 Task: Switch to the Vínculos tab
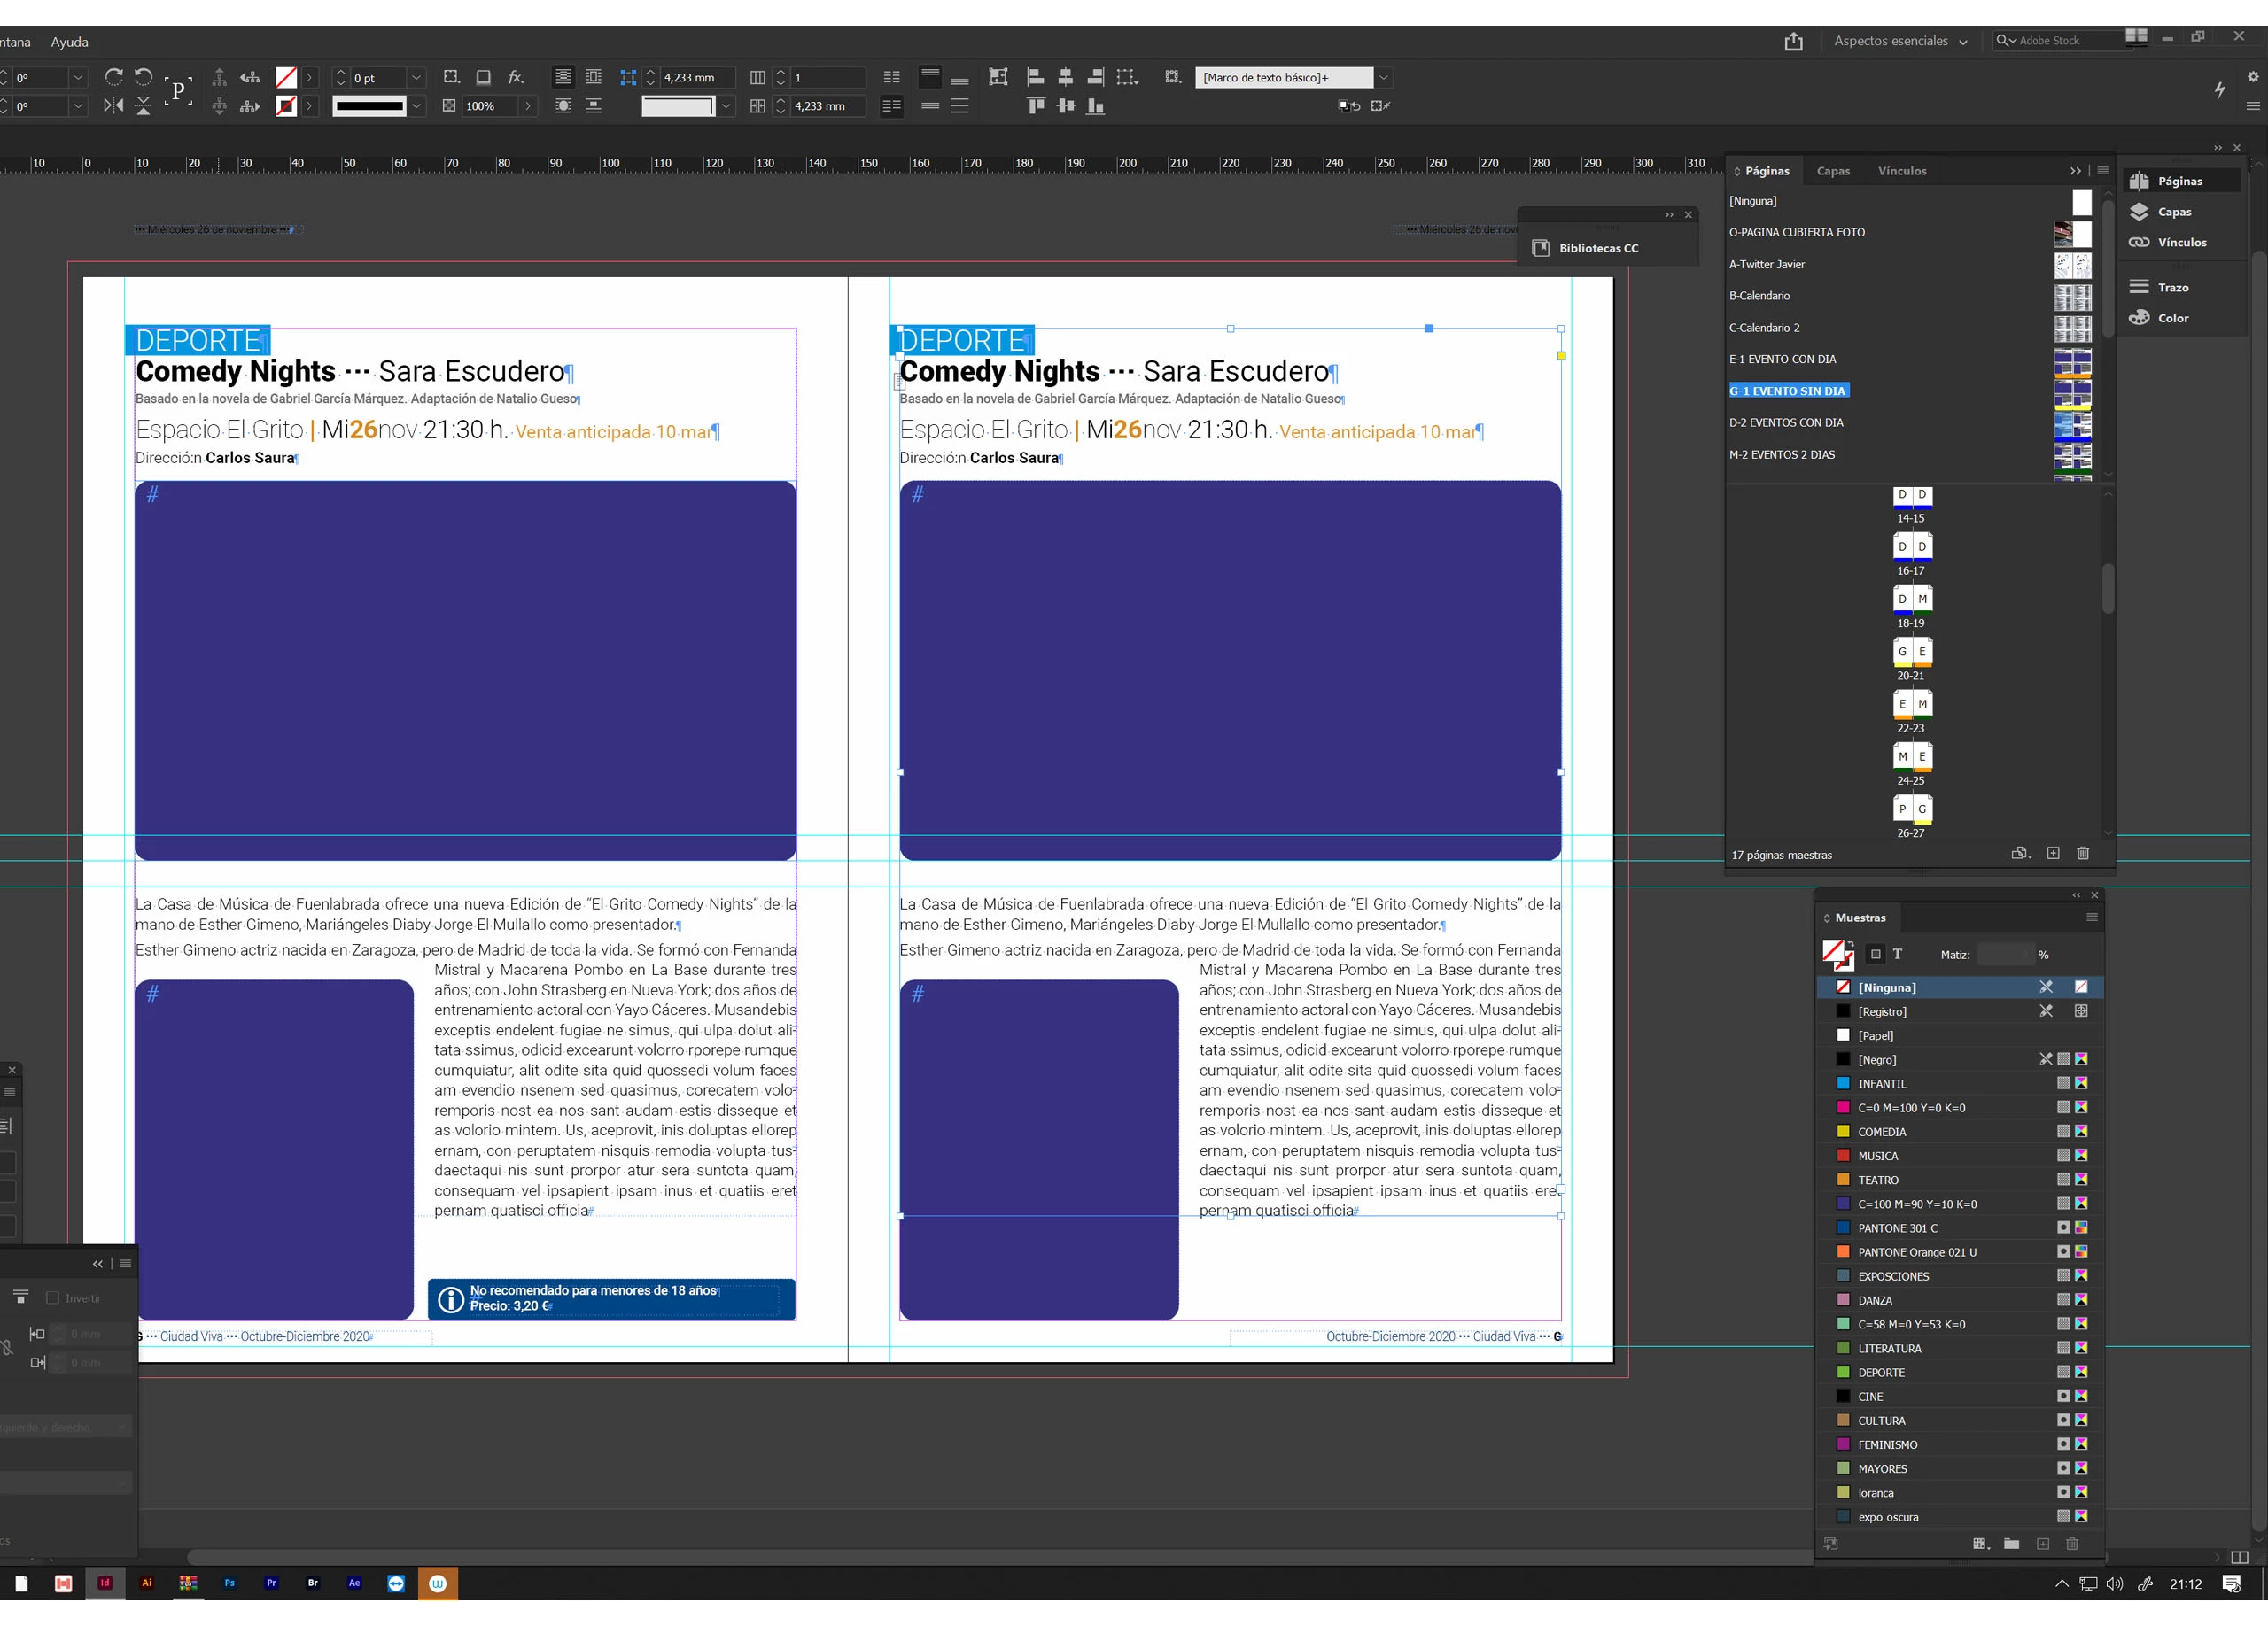[x=1901, y=171]
